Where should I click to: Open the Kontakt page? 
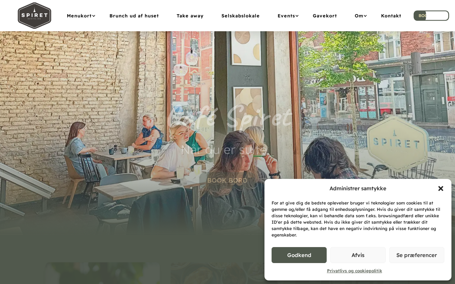tap(391, 16)
